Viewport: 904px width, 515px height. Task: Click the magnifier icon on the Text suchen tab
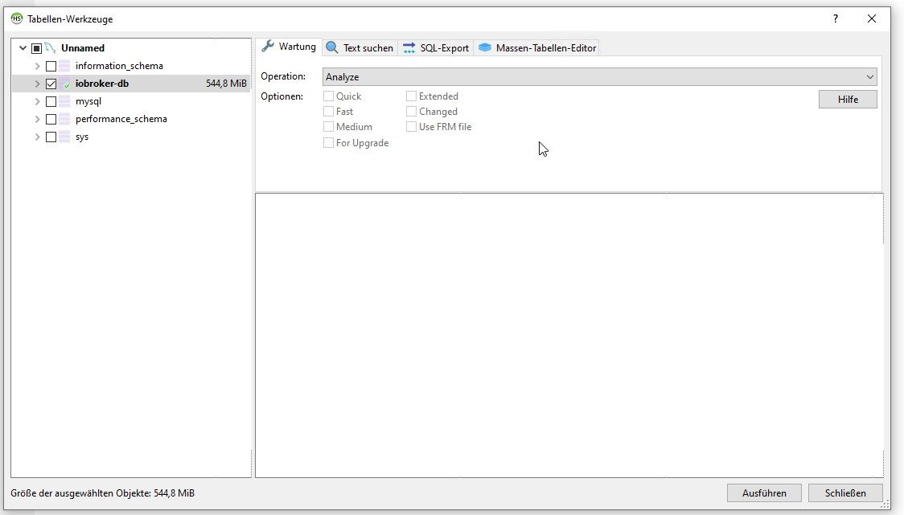332,48
